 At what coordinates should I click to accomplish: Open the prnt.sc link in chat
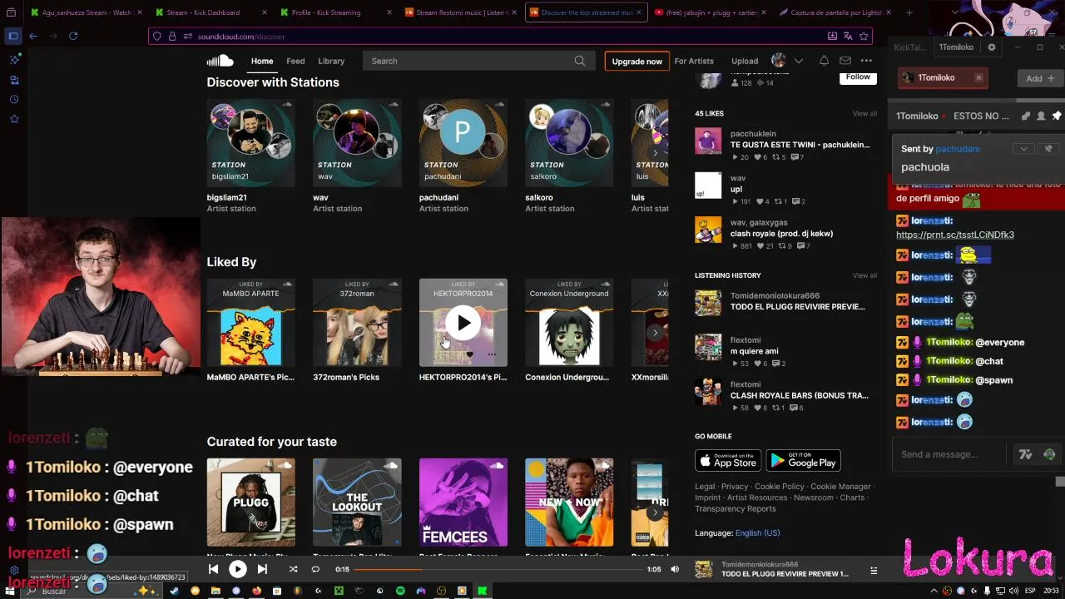coord(955,235)
